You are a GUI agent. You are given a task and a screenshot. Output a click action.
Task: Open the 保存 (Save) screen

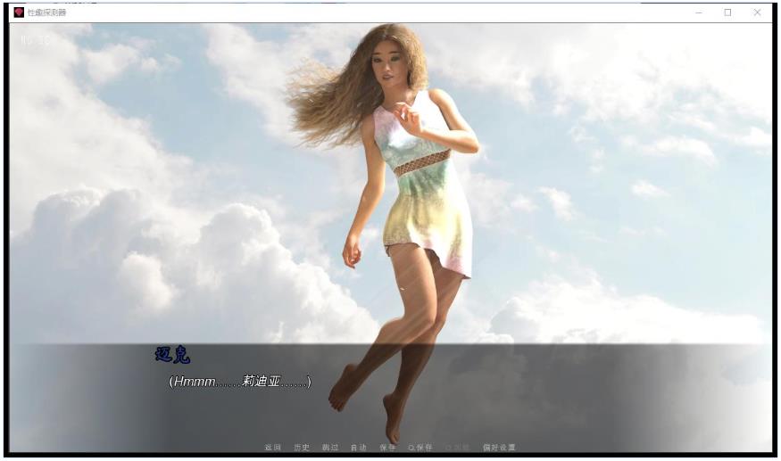(387, 447)
